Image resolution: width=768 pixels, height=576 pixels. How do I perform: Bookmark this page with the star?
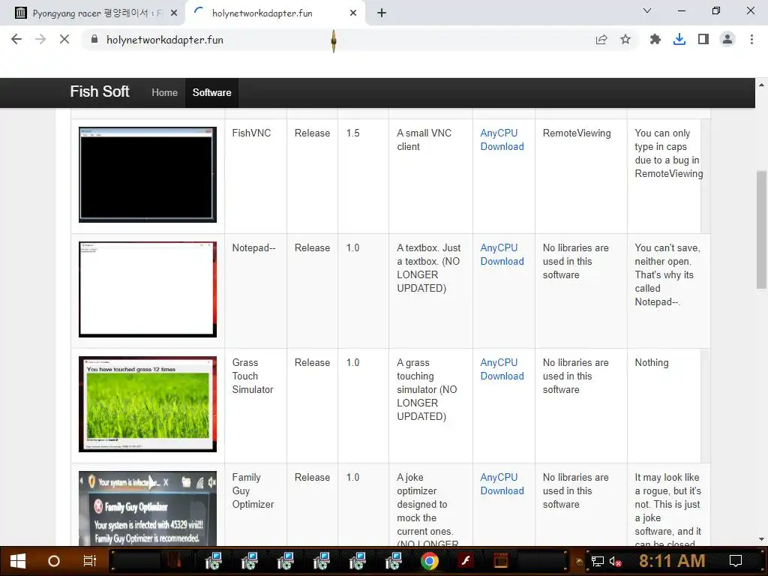[625, 39]
